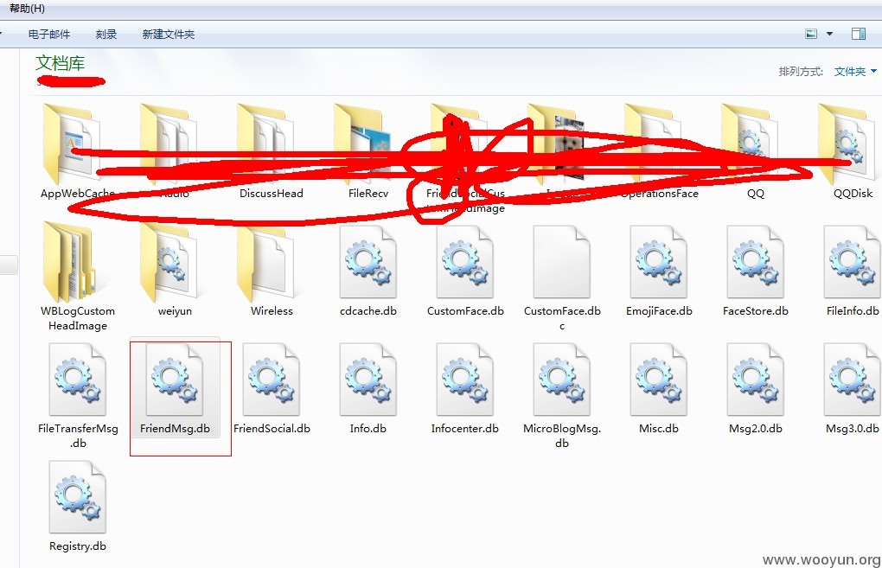Open the QQDisk folder
The width and height of the screenshot is (882, 568).
[x=853, y=152]
